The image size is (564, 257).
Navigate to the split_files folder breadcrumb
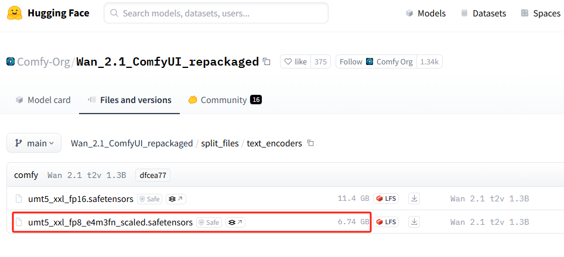coord(220,143)
